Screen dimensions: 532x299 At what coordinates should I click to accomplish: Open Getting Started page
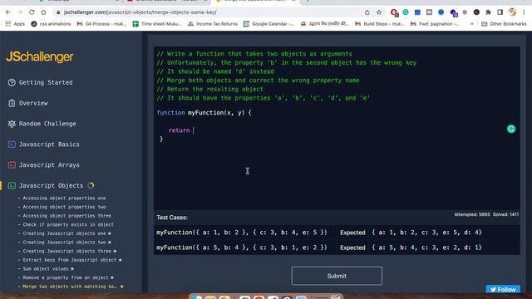point(46,82)
